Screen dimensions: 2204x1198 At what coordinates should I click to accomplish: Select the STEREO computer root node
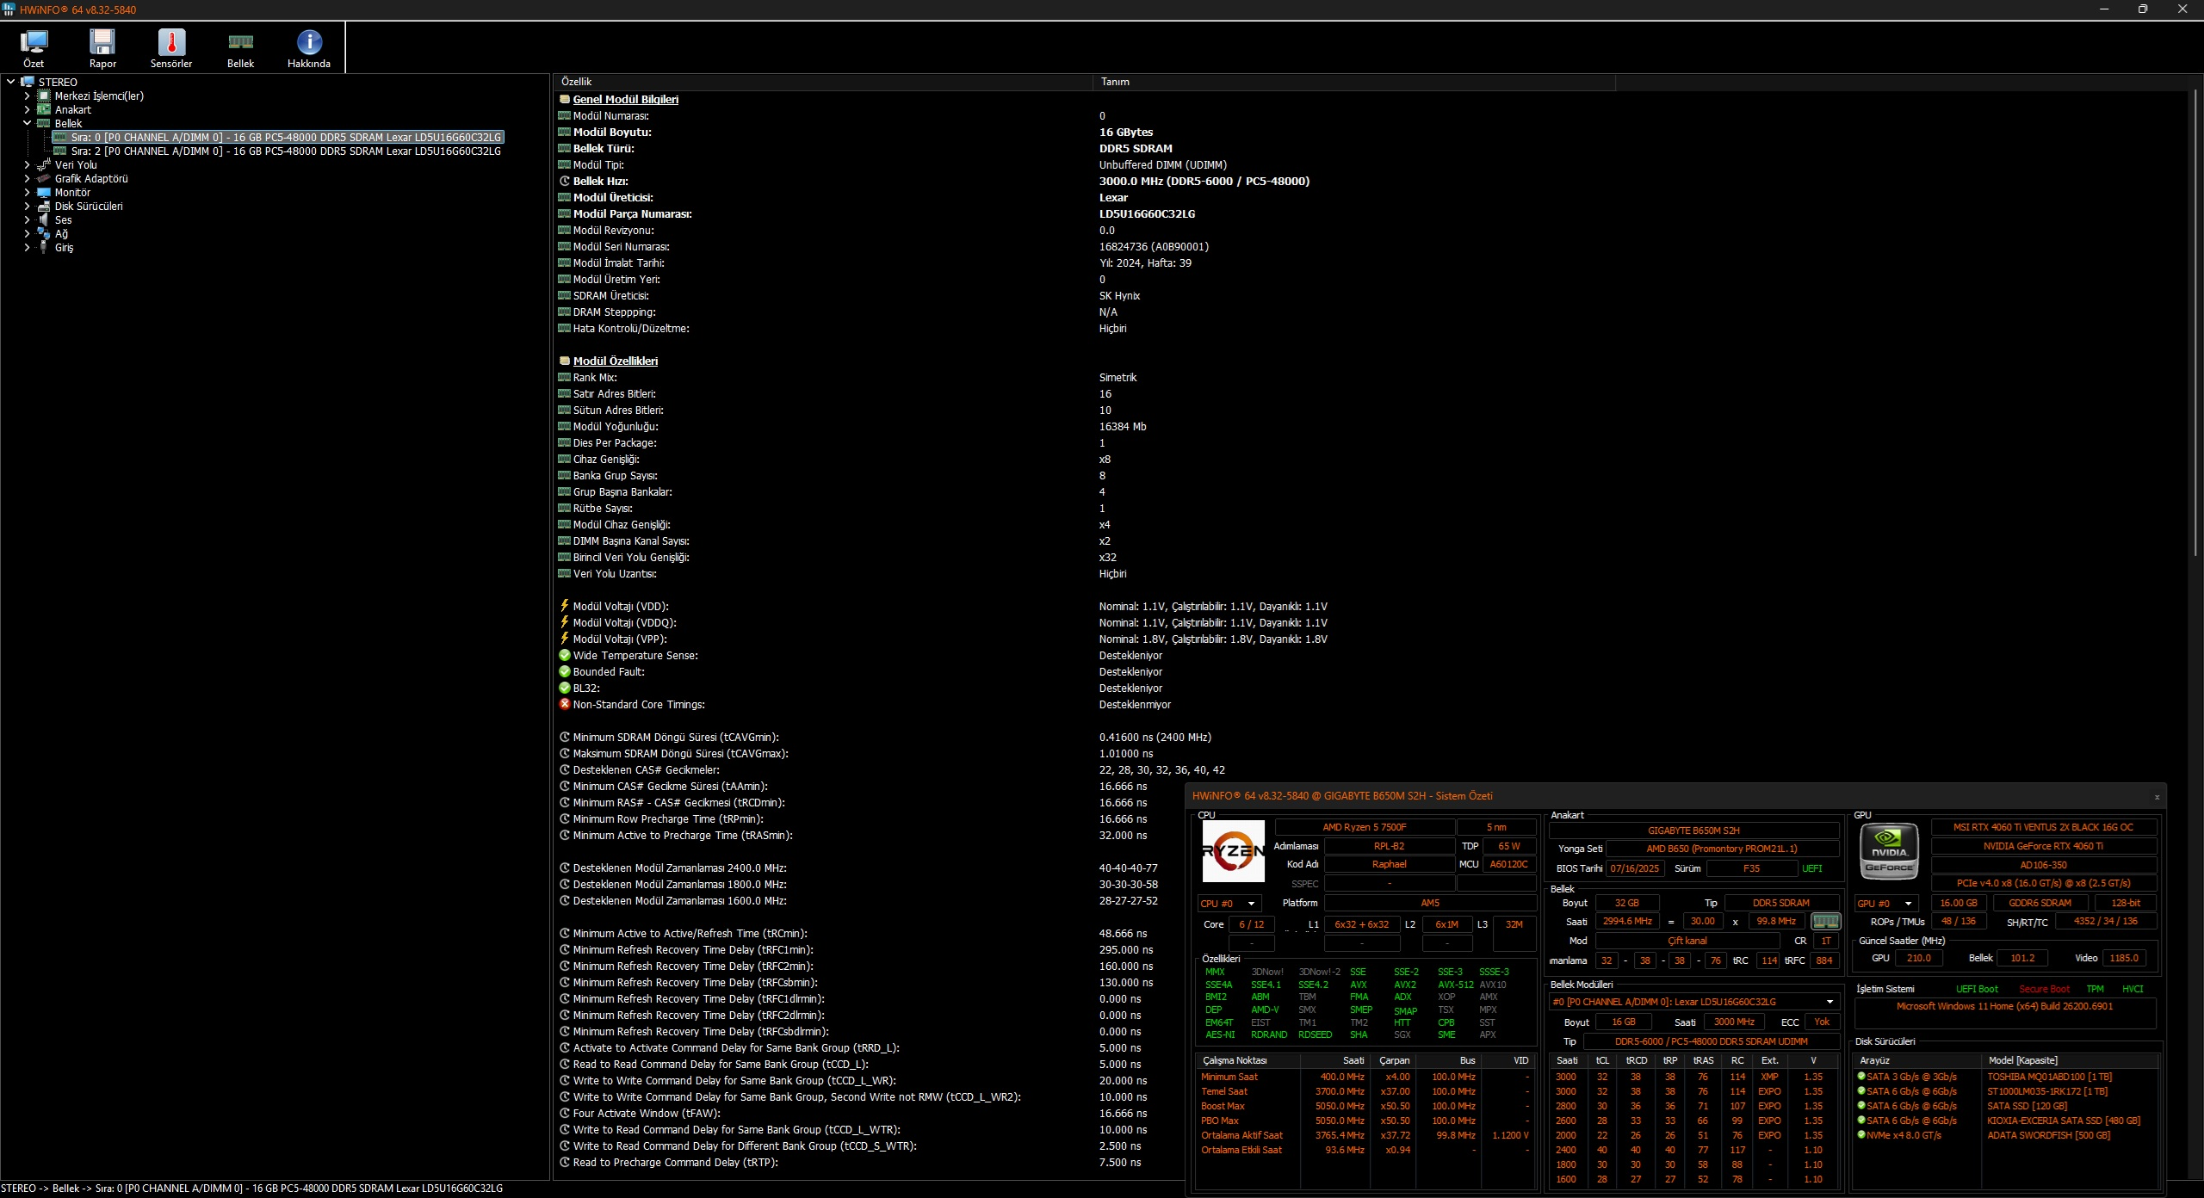pyautogui.click(x=58, y=82)
